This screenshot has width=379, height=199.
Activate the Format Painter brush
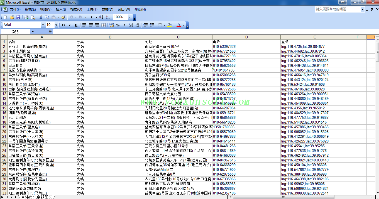click(x=63, y=17)
